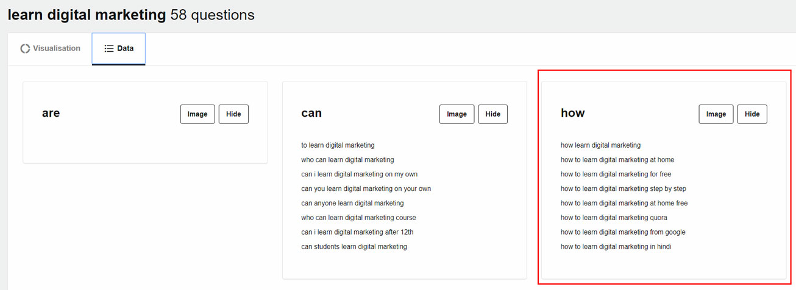The image size is (796, 290).
Task: Hide the 'can' questions card
Action: tap(492, 114)
